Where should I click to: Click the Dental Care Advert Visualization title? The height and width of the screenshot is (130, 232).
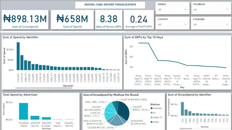pyautogui.click(x=110, y=5)
